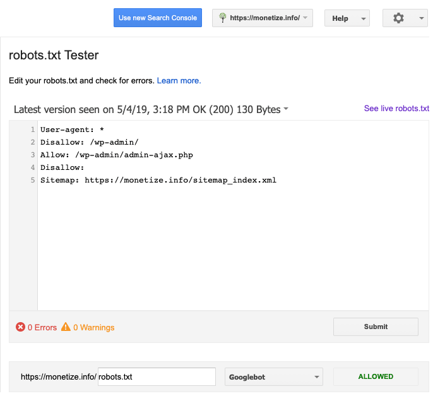Open the https://monetize.info/ property selector
The width and height of the screenshot is (445, 396).
coord(263,18)
